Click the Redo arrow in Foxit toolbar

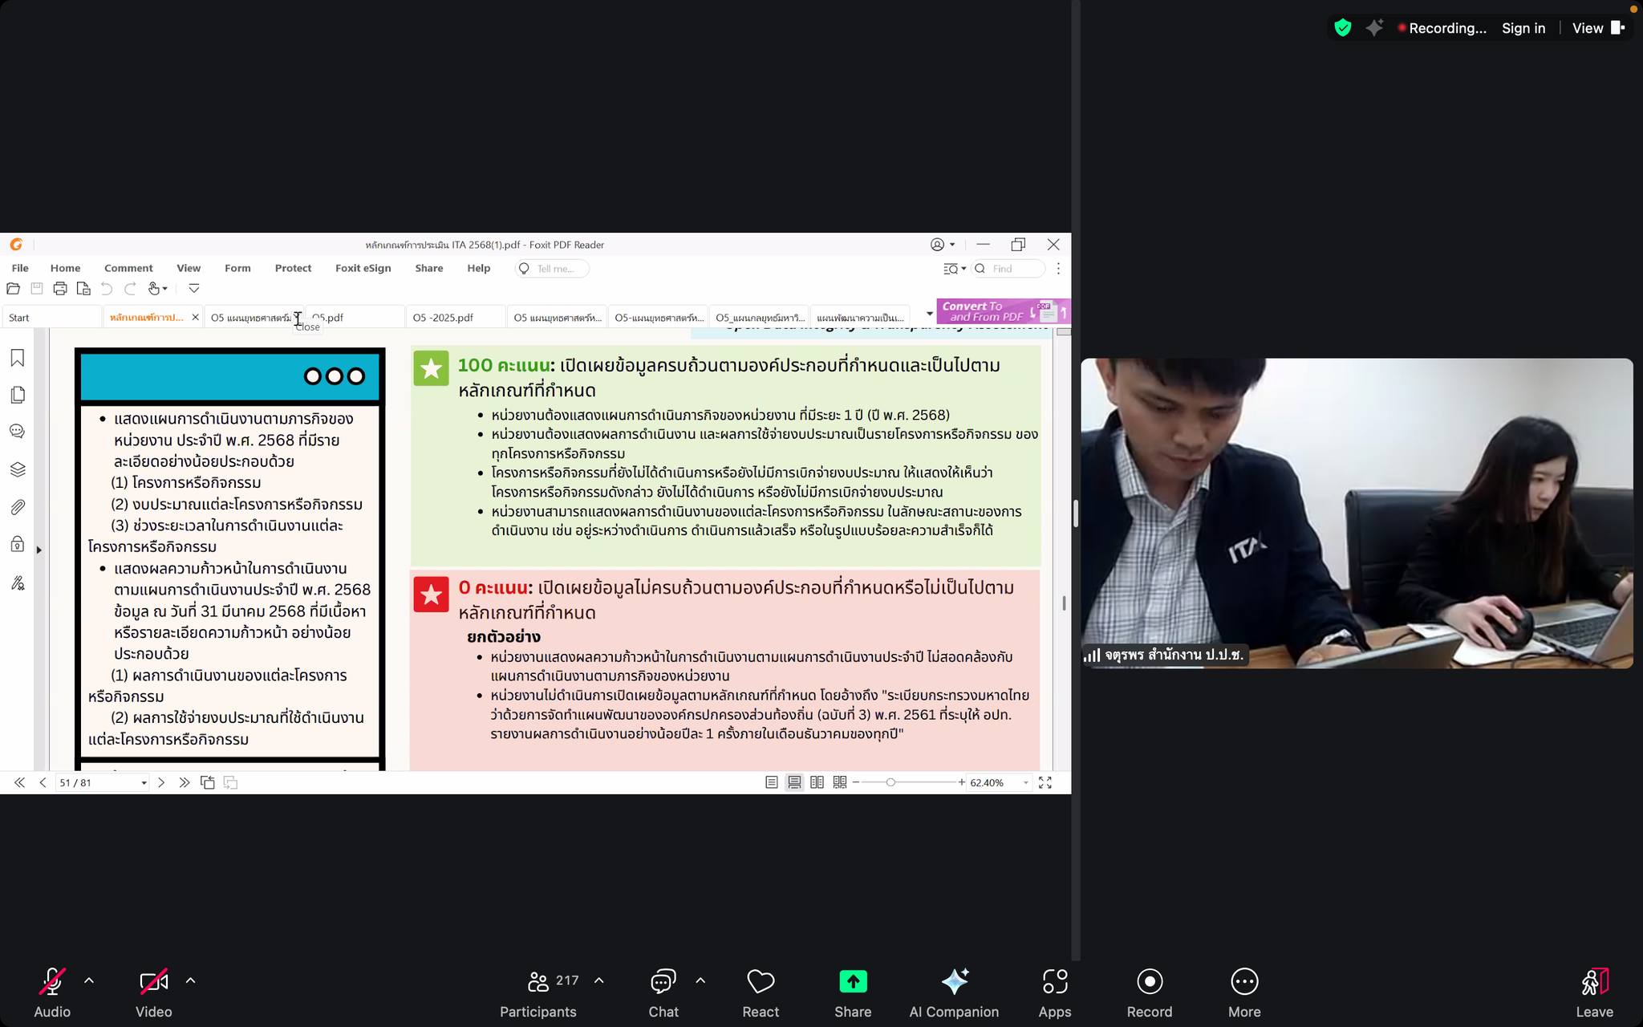coord(130,289)
